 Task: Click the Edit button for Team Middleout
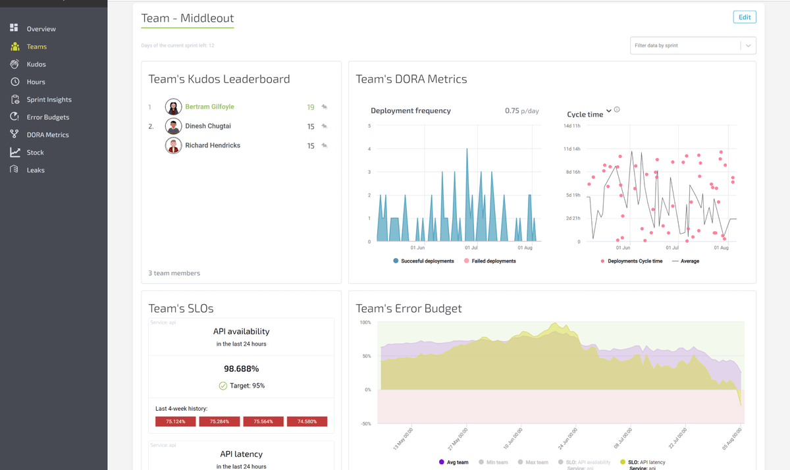point(744,16)
